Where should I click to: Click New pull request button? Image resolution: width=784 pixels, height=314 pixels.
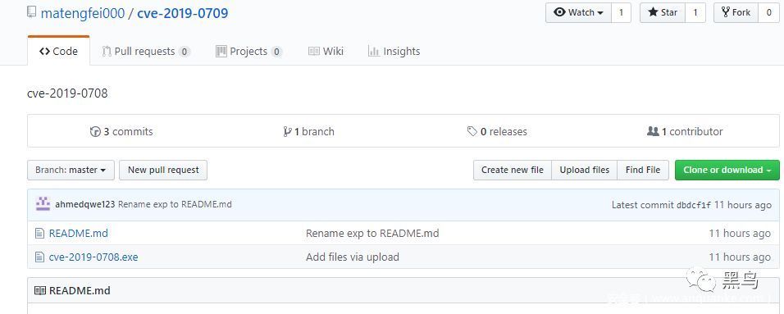(x=163, y=170)
